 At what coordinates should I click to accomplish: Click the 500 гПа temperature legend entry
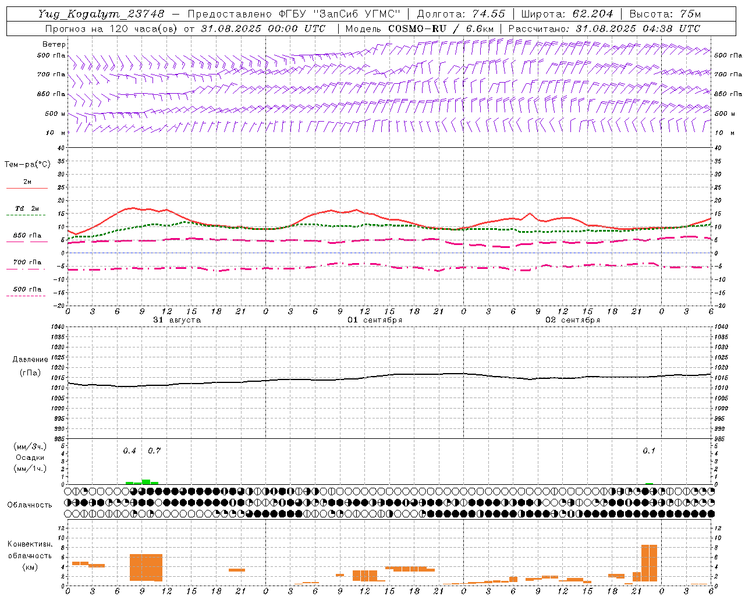tap(27, 289)
